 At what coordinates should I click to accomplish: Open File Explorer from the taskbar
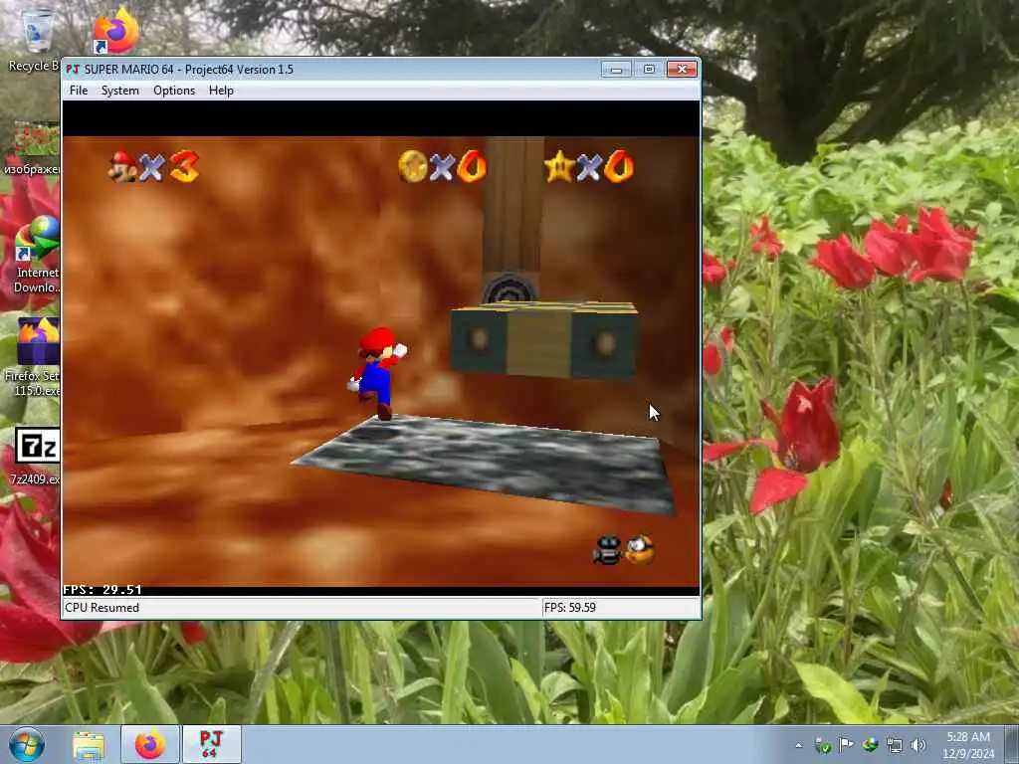click(89, 744)
